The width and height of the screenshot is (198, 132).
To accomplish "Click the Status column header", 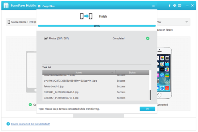I will (x=132, y=73).
